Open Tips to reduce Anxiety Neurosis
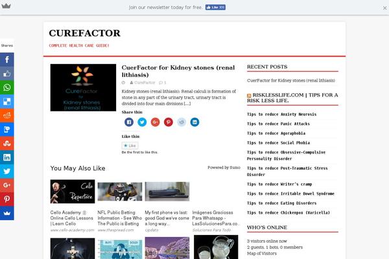Image resolution: width=389 pixels, height=259 pixels. tap(281, 114)
